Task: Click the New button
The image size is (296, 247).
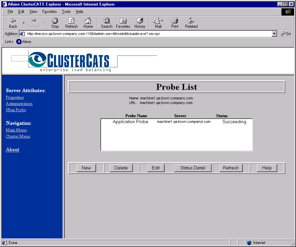Action: 86,168
